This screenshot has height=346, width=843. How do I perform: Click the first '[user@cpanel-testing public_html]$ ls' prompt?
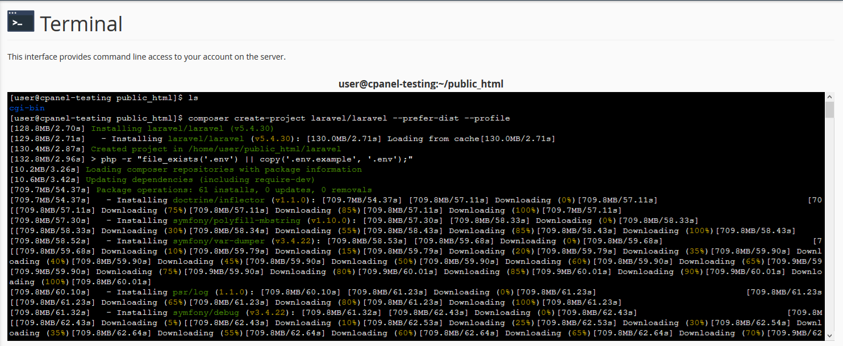click(104, 98)
